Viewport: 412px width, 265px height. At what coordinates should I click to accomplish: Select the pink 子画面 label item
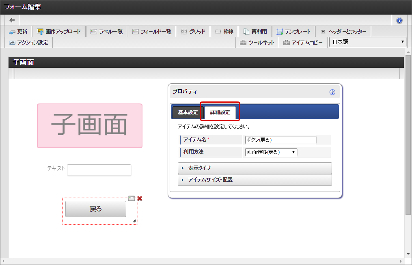tap(90, 126)
